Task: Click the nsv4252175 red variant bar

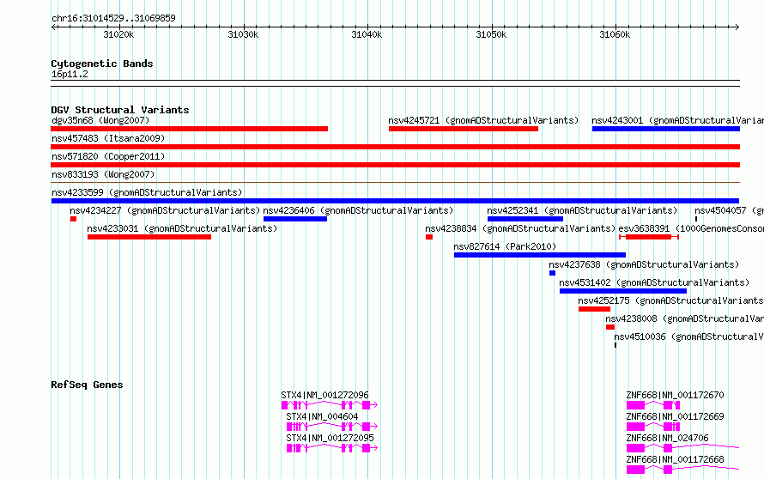Action: pyautogui.click(x=594, y=309)
